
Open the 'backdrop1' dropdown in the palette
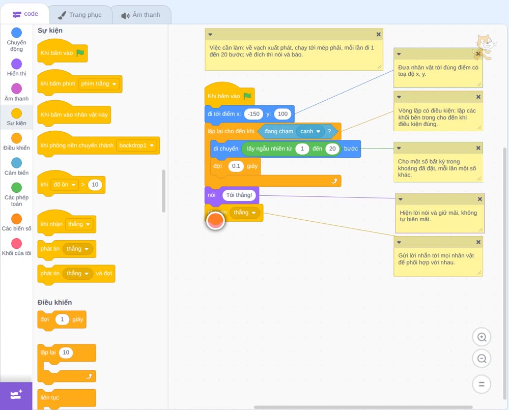(x=136, y=145)
